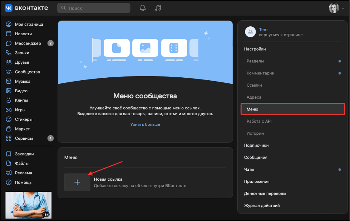This screenshot has width=350, height=221.
Task: Open Мессенджер from the sidebar
Action: click(28, 43)
